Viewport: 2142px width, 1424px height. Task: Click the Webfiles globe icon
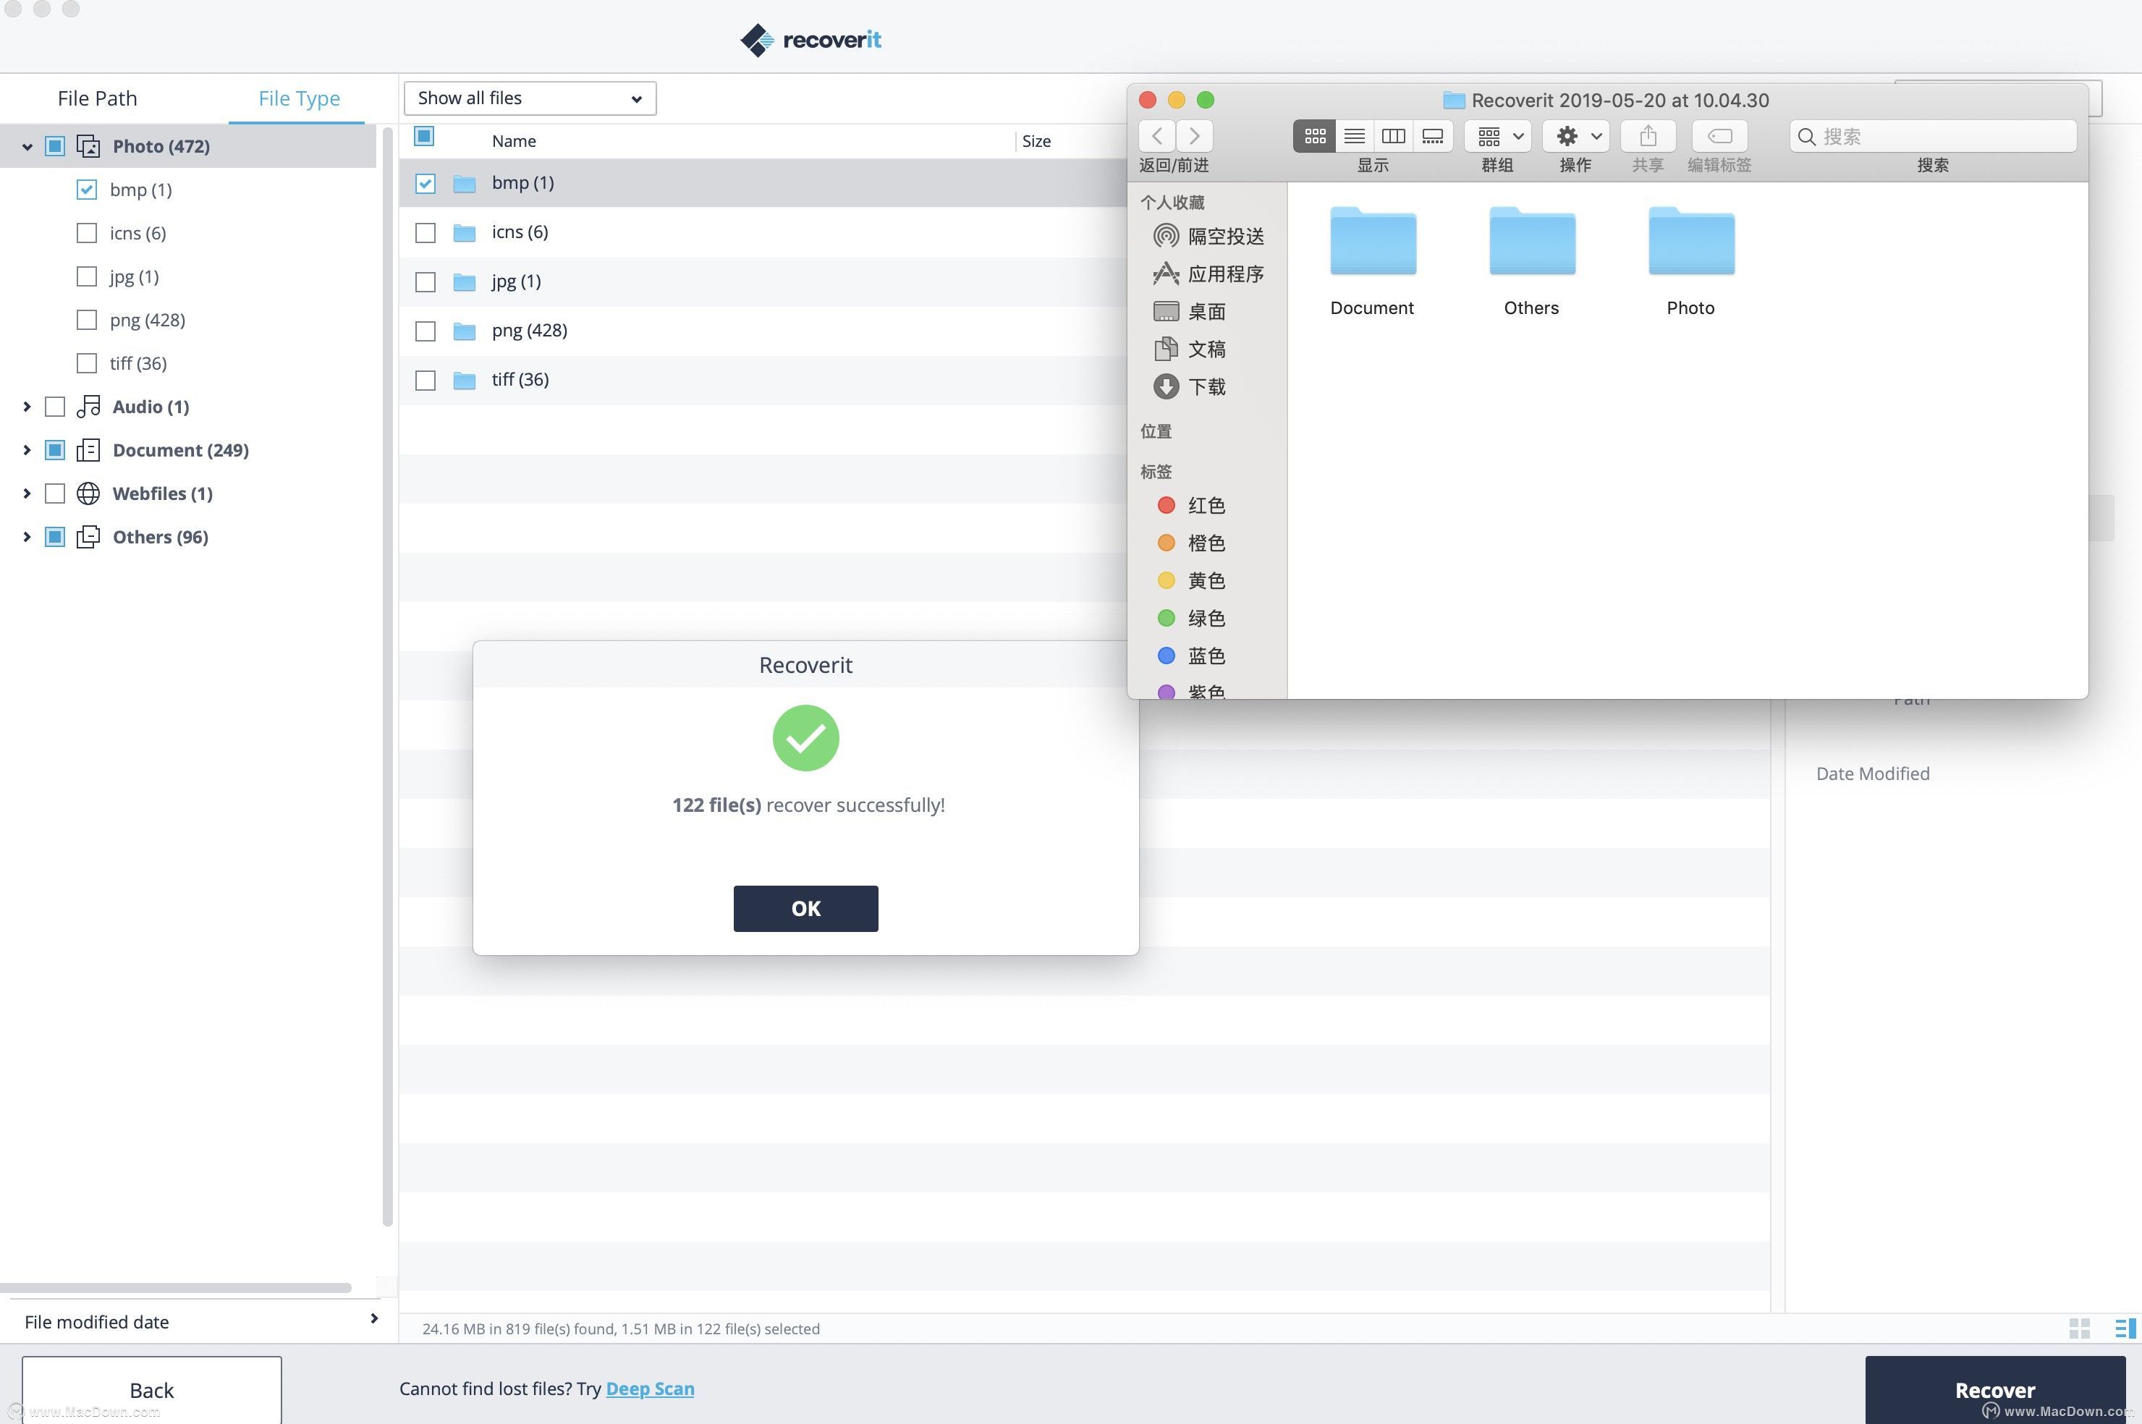point(88,494)
